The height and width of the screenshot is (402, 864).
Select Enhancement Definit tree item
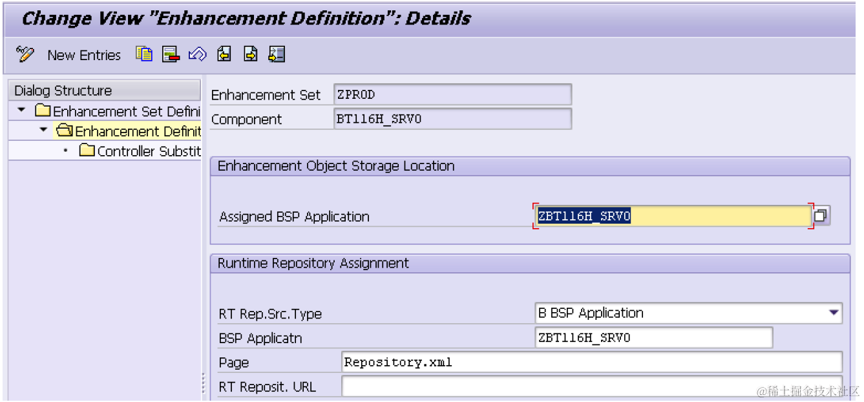(138, 131)
